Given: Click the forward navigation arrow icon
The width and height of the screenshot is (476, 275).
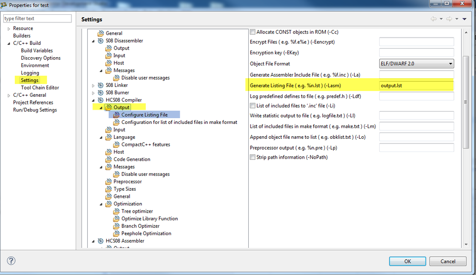Looking at the screenshot, I should 449,19.
